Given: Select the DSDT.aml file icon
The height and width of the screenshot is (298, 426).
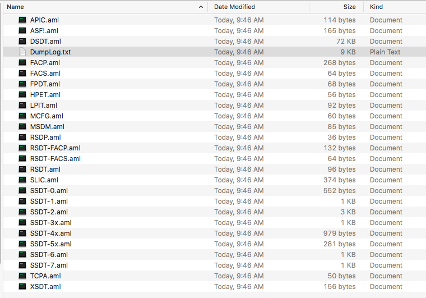Looking at the screenshot, I should [22, 42].
